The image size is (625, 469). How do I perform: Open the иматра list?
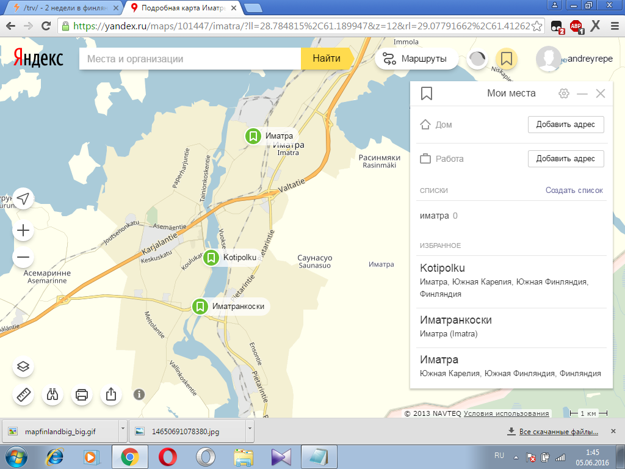[x=511, y=216]
